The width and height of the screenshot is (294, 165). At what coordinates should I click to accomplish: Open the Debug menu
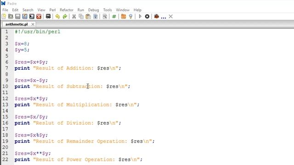pos(94,10)
